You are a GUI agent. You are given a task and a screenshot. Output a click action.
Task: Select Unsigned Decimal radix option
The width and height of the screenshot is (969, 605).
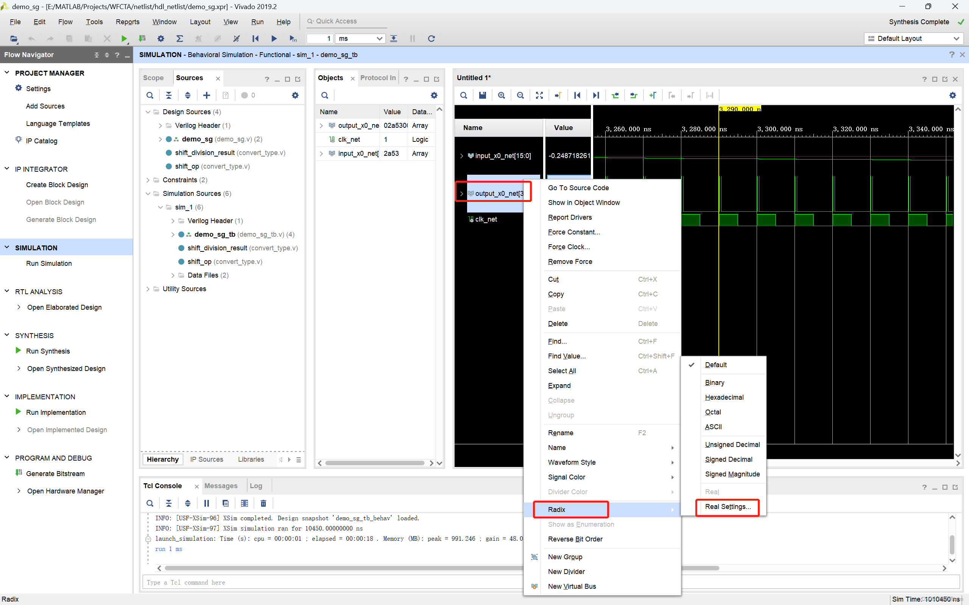[x=732, y=444]
